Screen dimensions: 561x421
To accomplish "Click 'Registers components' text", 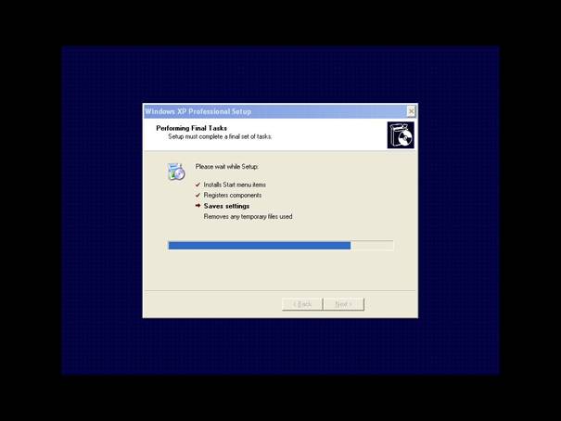I will point(233,196).
